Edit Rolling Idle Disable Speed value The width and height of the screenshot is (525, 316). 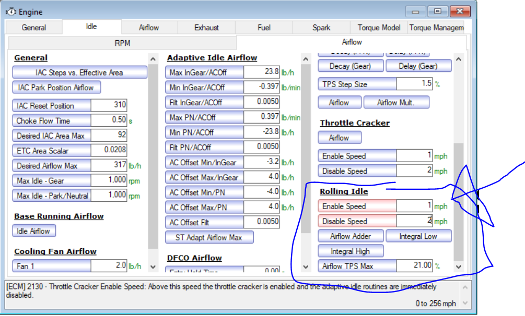(414, 221)
